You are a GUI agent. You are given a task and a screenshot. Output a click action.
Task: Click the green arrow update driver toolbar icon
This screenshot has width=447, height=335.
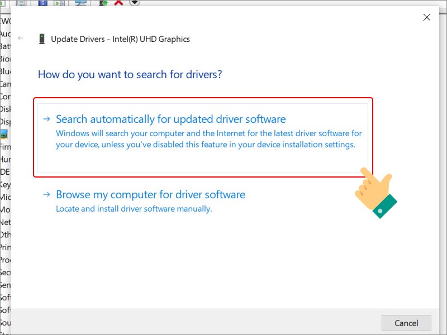103,3
